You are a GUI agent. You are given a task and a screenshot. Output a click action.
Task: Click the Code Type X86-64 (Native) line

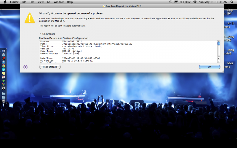click(x=61, y=51)
